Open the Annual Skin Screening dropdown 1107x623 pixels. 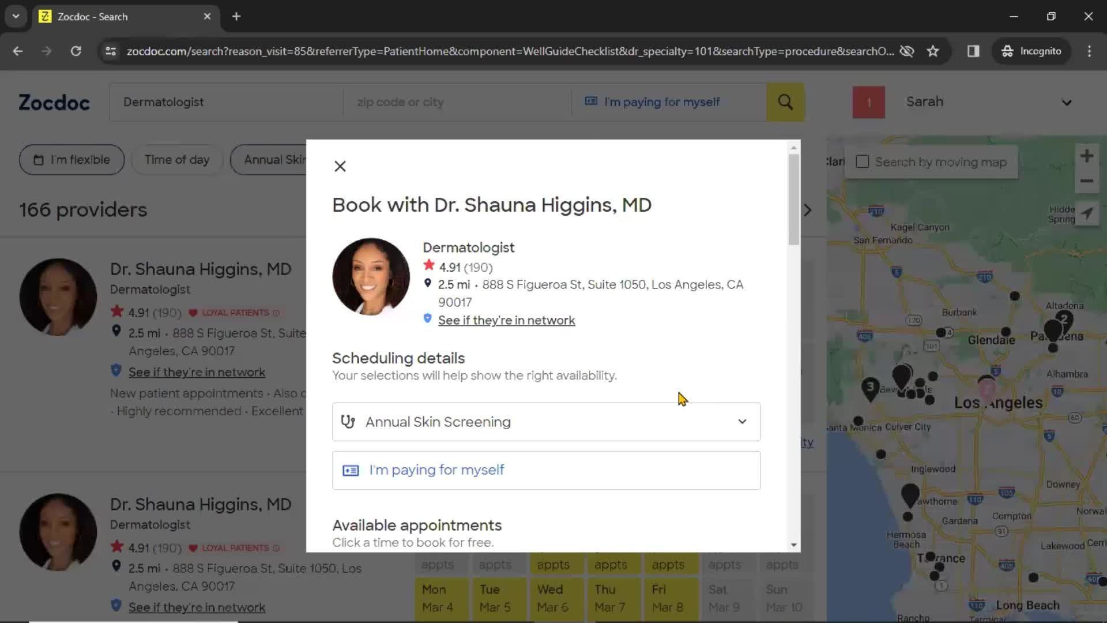tap(546, 422)
